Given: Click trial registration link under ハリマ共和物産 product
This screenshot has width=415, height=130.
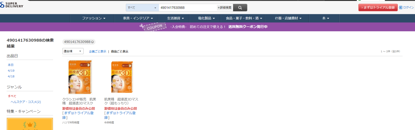Looking at the screenshot, I should coord(79,115).
